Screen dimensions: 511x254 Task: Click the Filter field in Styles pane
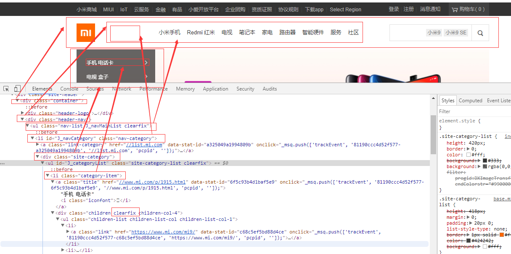coord(474,111)
